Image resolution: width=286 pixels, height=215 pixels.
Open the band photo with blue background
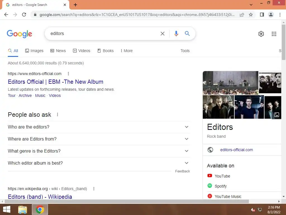[x=249, y=107]
